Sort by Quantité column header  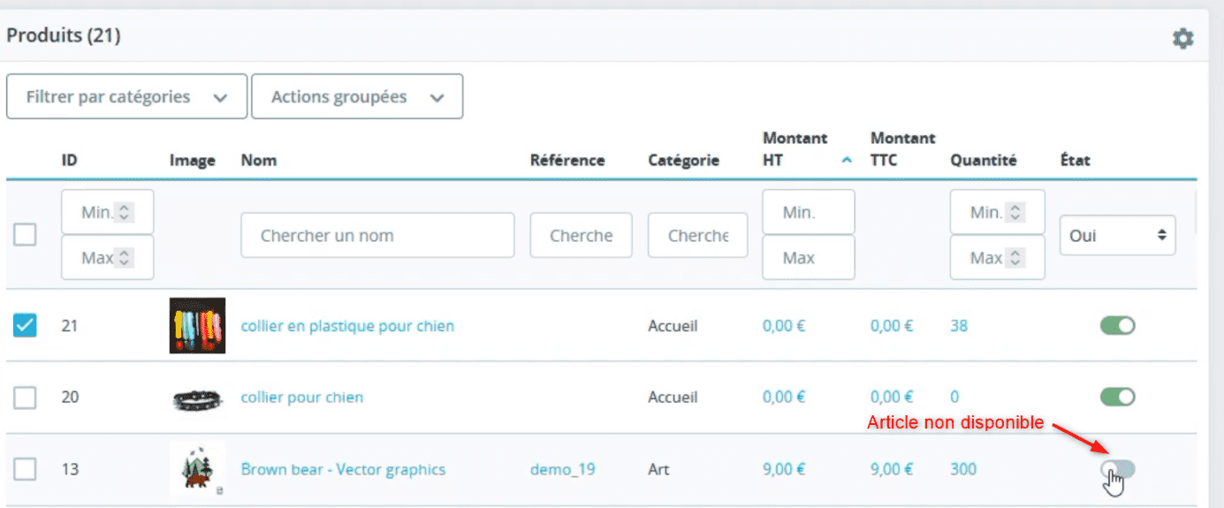coord(984,160)
